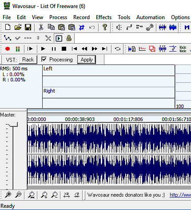The height and width of the screenshot is (210, 191).
Task: Stop playback with the square Stop button
Action: point(64,49)
